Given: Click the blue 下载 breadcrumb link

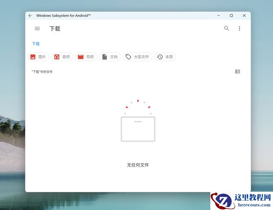Looking at the screenshot, I should click(x=36, y=44).
